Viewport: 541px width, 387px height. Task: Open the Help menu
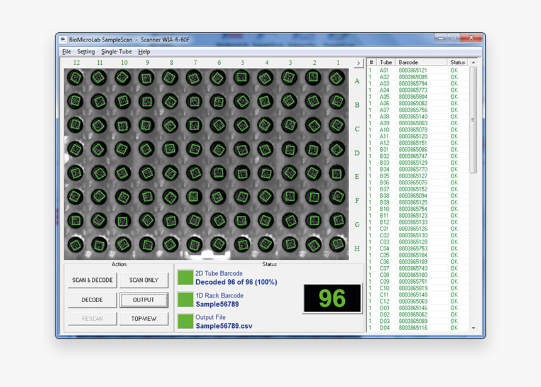[x=144, y=52]
